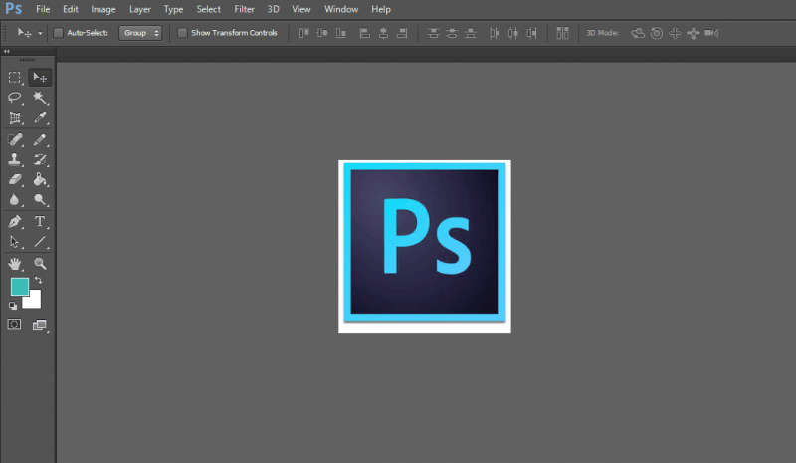Select the Hand tool

tap(14, 264)
